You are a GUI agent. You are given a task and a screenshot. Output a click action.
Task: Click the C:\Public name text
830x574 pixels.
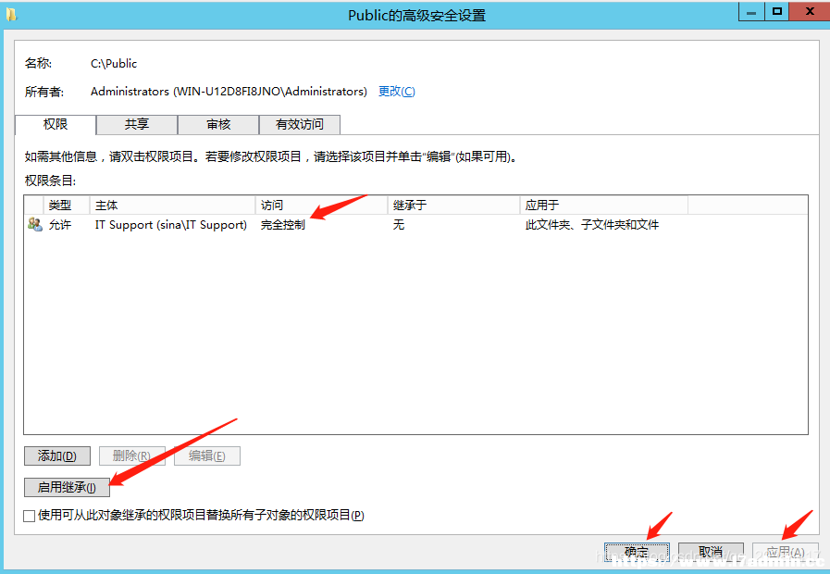114,64
